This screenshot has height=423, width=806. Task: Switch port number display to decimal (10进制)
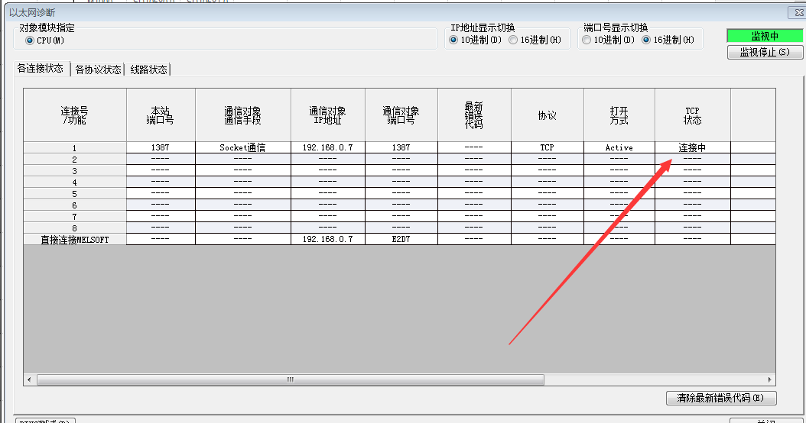[x=587, y=40]
